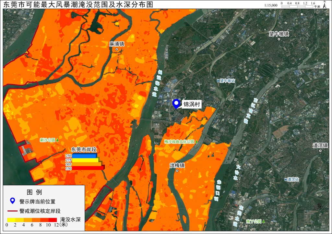Click the 麻涌镇 town label
The height and width of the screenshot is (234, 332).
click(x=117, y=44)
